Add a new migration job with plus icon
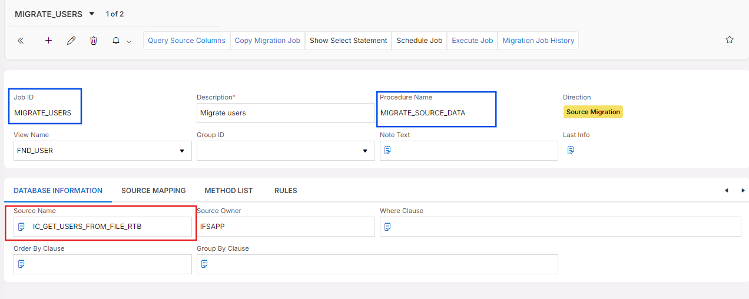This screenshot has width=749, height=299. click(x=49, y=41)
